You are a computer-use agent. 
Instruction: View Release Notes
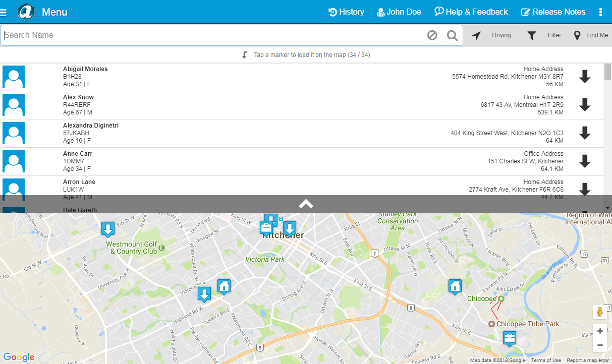[553, 12]
